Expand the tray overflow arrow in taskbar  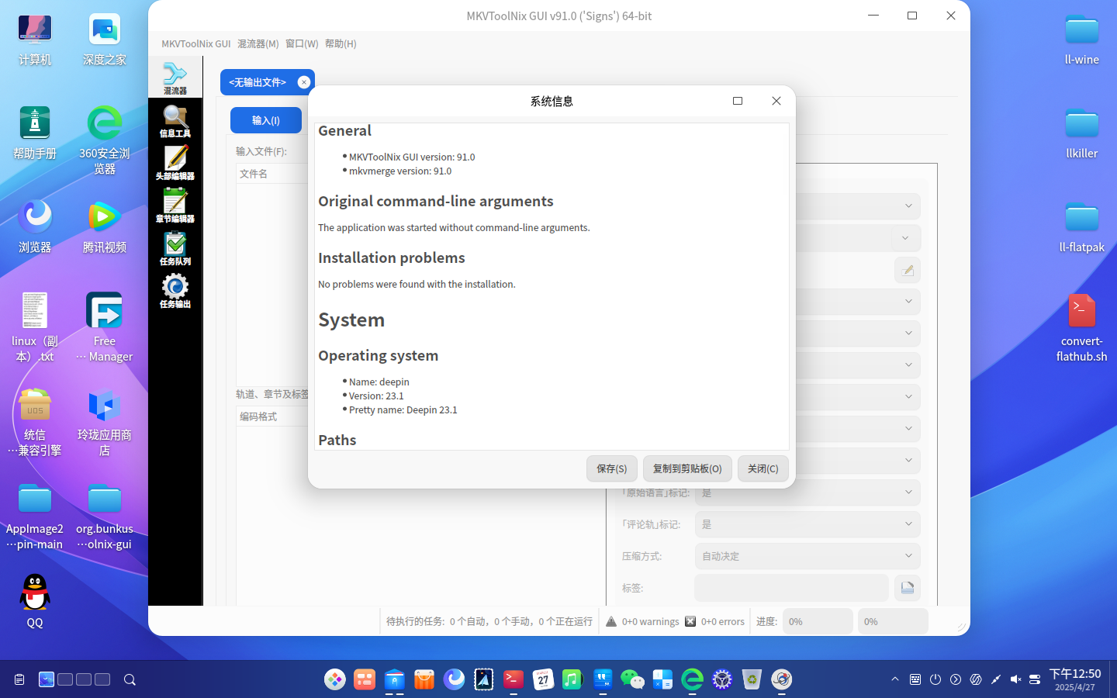(x=895, y=679)
